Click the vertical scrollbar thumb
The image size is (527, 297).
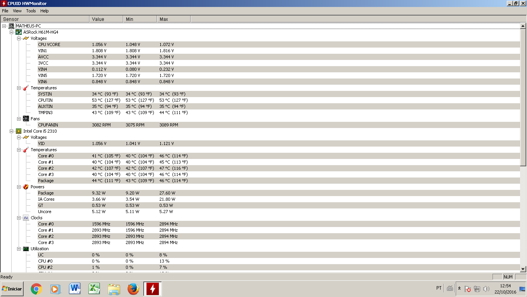click(523, 97)
